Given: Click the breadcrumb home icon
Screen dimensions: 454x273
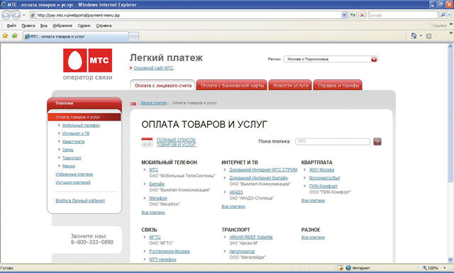Looking at the screenshot, I should click(x=133, y=104).
